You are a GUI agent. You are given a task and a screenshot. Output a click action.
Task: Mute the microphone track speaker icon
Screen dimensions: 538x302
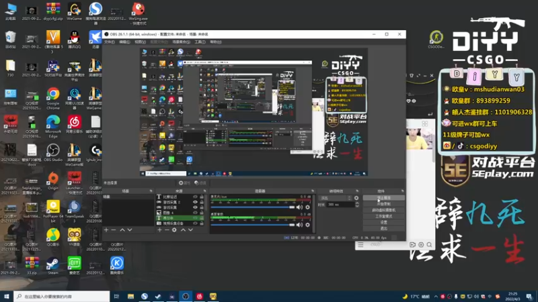(299, 207)
